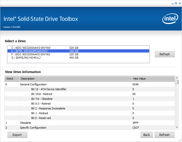
Task: Select Bit 2 - Response Incomplete row
Action: (x=90, y=108)
